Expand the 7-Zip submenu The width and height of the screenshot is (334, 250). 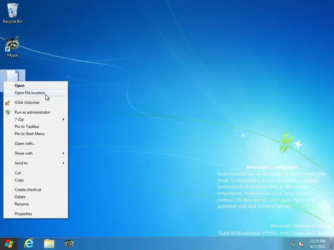point(36,119)
